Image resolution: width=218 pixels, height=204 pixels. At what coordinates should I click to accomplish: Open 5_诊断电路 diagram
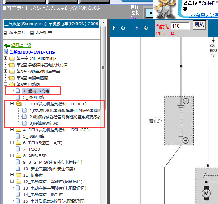click(x=34, y=136)
